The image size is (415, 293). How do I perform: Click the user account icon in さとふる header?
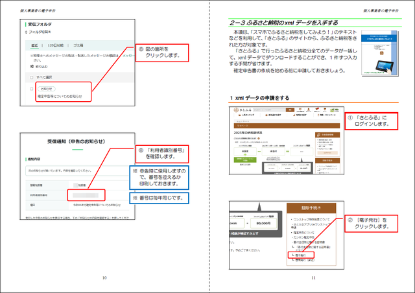pyautogui.click(x=309, y=110)
